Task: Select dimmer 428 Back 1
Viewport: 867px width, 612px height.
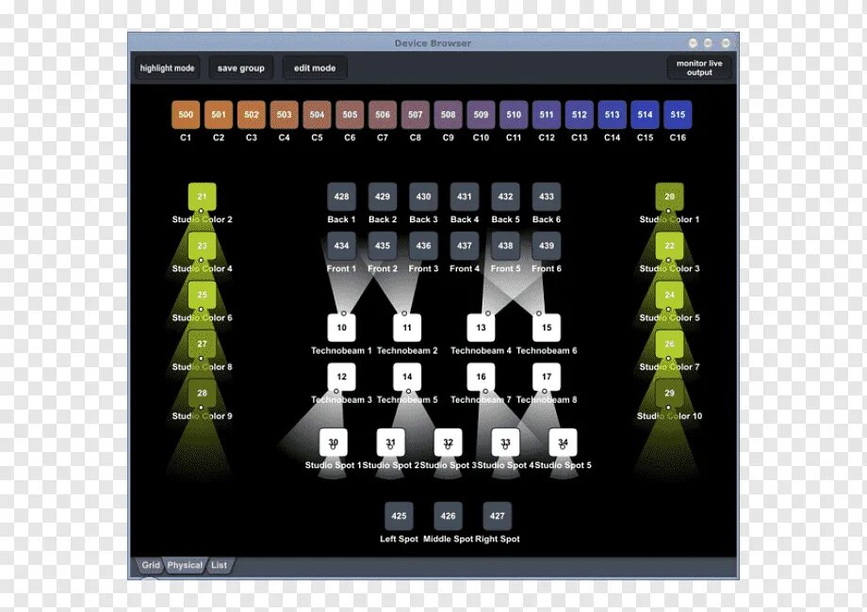Action: [x=342, y=197]
